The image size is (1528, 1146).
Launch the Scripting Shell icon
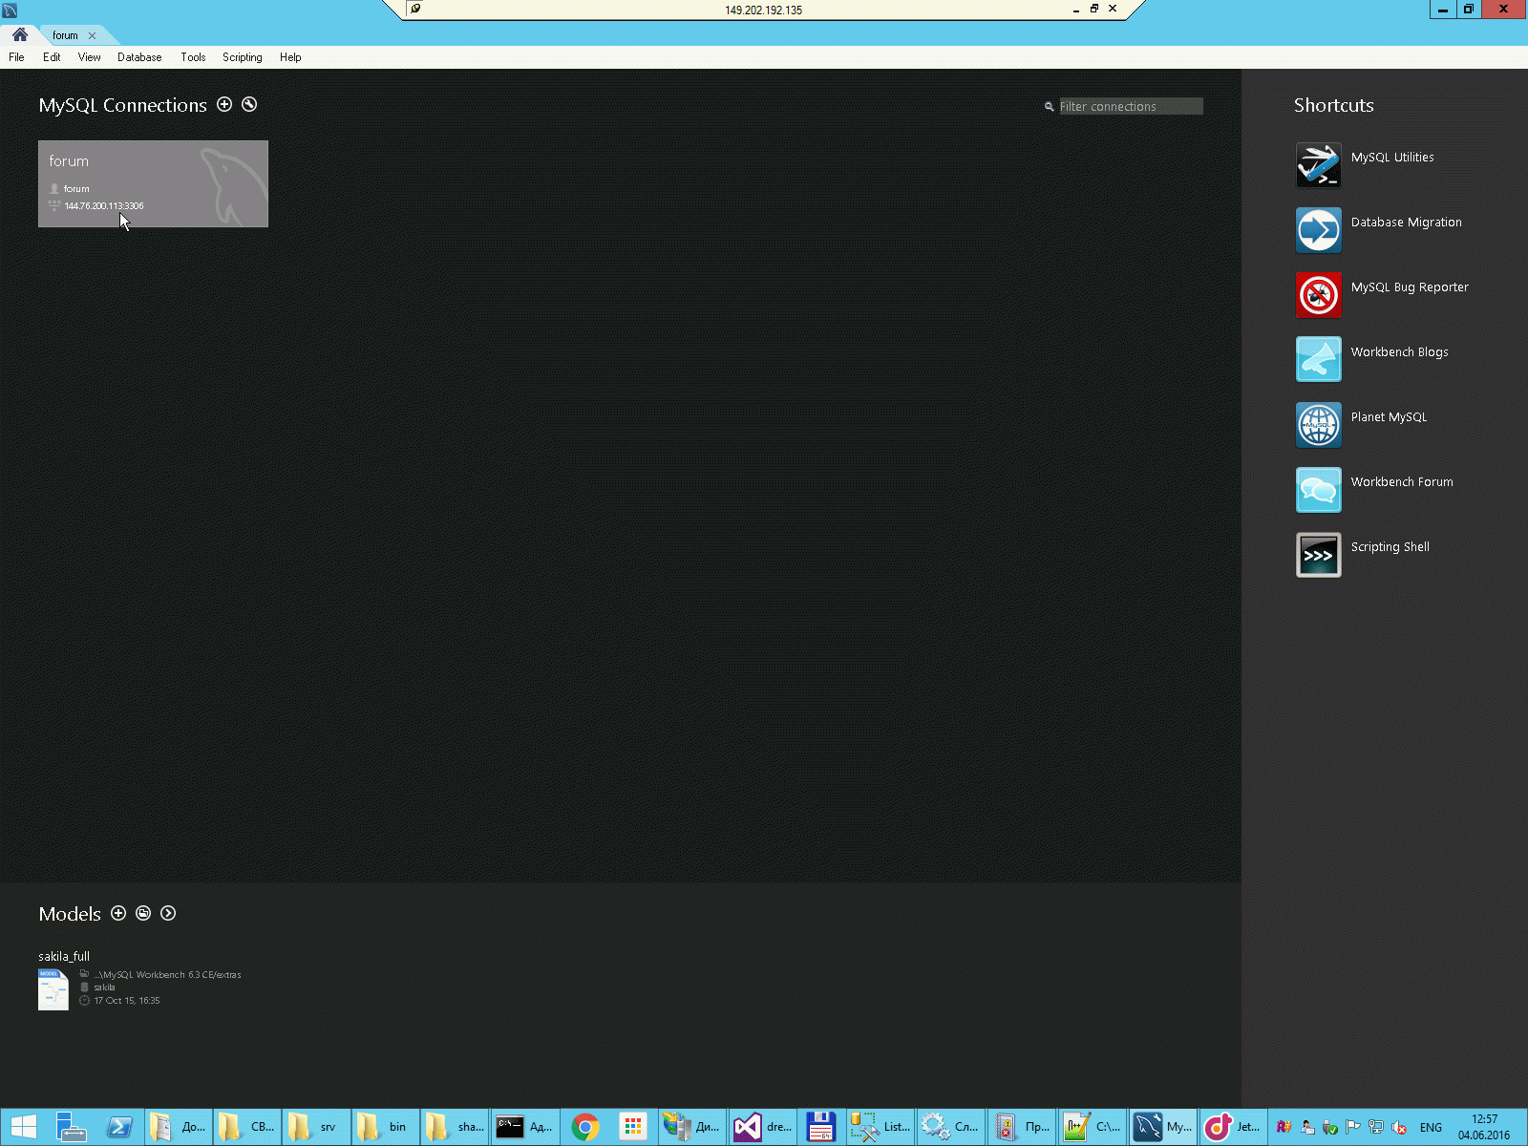pyautogui.click(x=1318, y=555)
